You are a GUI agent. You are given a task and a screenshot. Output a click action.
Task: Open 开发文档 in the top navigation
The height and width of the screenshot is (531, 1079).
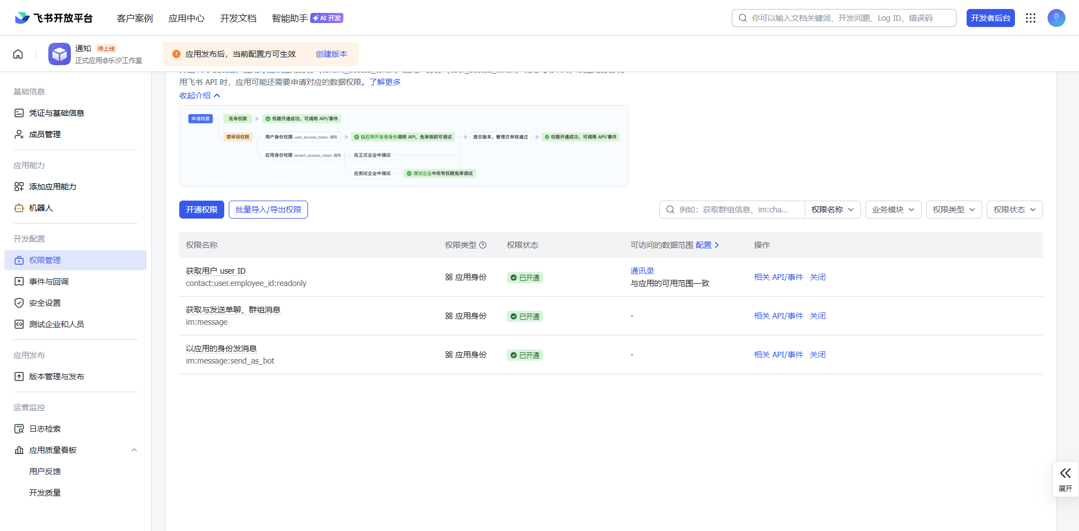238,18
